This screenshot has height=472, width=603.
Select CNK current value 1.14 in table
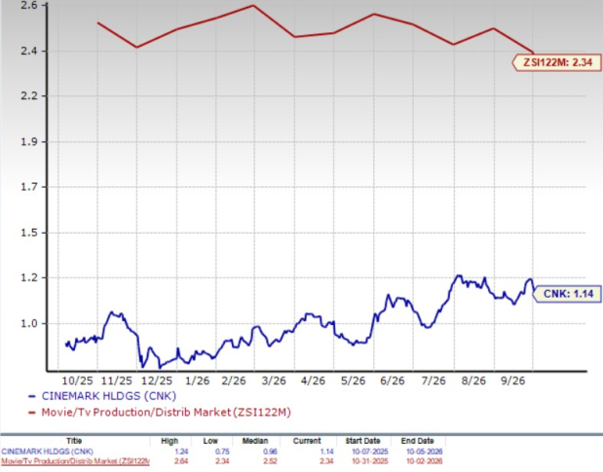[x=327, y=452]
